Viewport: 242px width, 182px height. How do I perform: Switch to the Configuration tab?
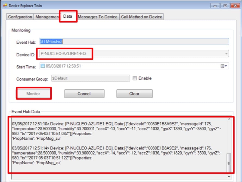pos(20,17)
